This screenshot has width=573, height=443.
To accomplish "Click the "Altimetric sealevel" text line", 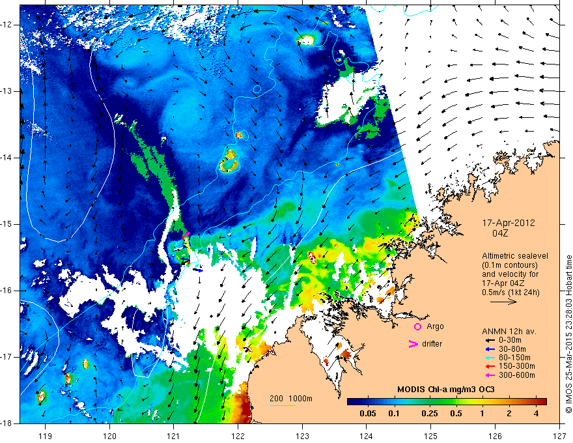I will [515, 256].
